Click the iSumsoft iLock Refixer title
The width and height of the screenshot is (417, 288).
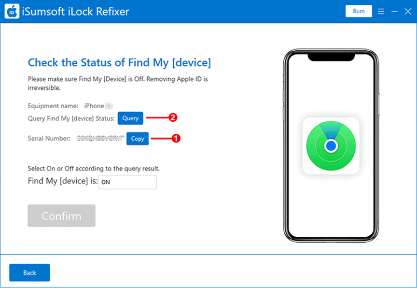[x=75, y=12]
